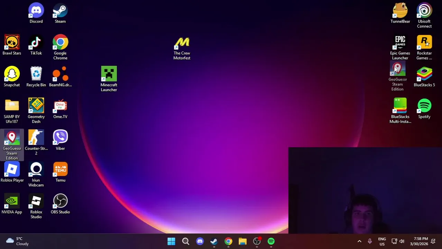Image resolution: width=442 pixels, height=249 pixels.
Task: Select the BlueStacks Multi-Instance icon
Action: pos(400,111)
